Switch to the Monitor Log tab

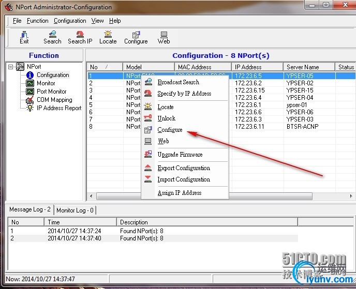(x=75, y=210)
